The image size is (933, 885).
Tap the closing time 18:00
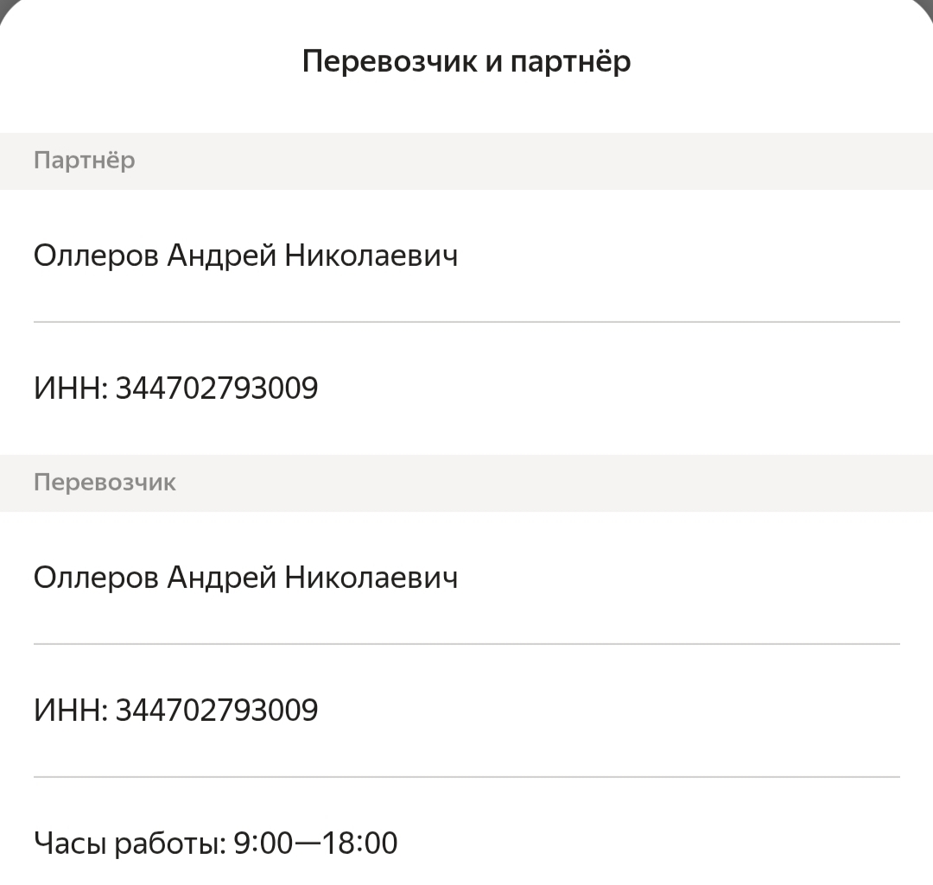point(359,843)
